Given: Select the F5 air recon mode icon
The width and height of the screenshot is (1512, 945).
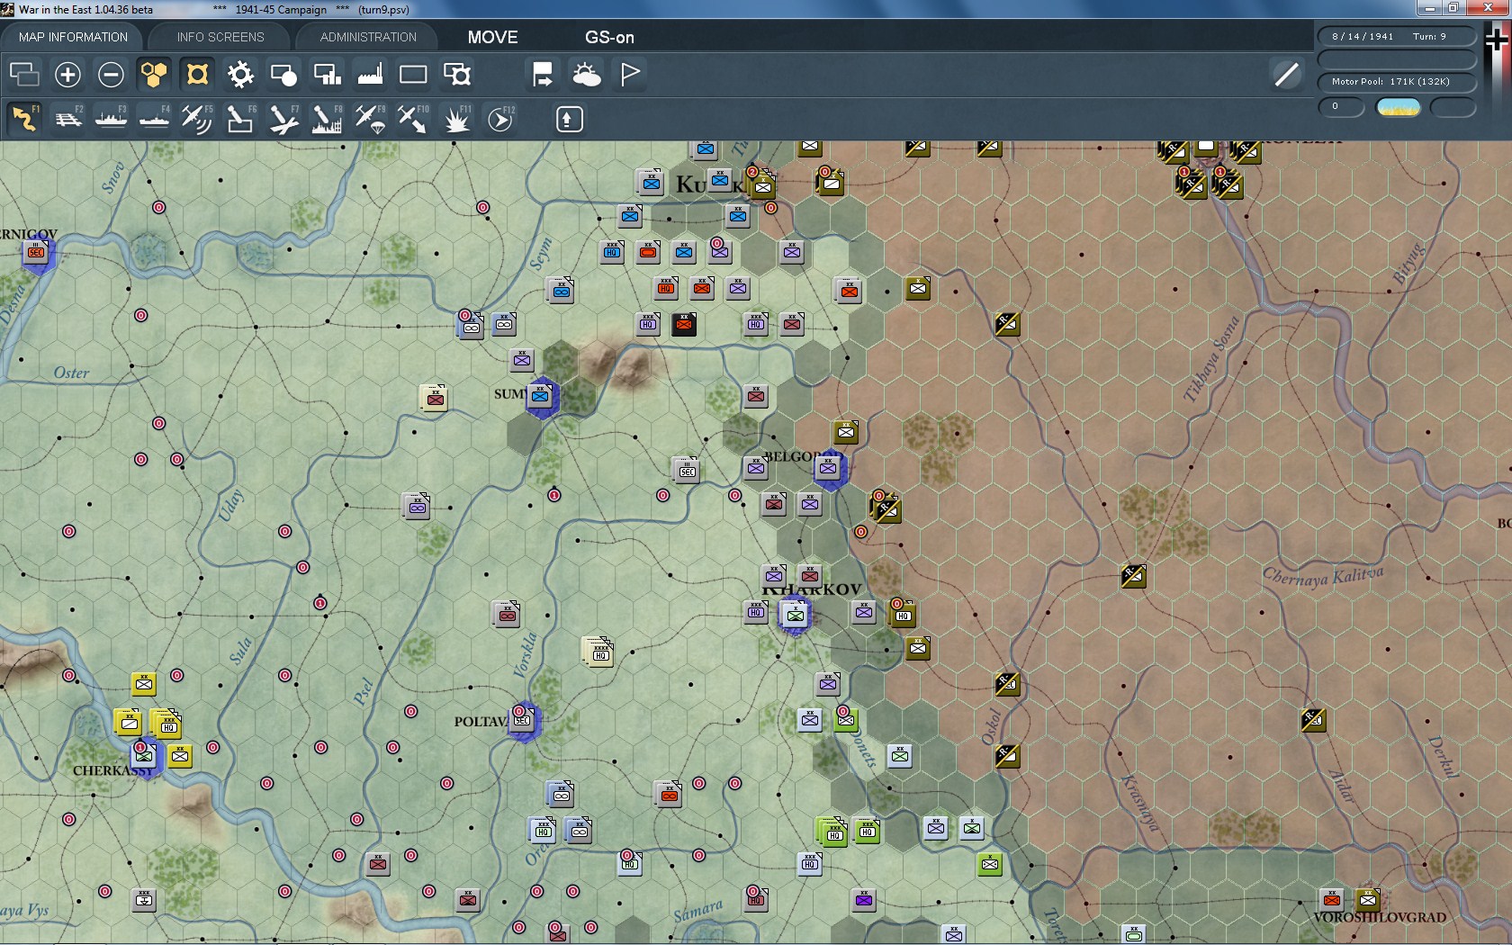Looking at the screenshot, I should (x=197, y=119).
